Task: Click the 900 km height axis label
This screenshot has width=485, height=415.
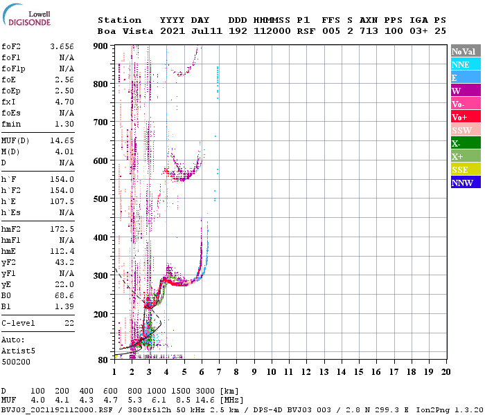Action: [x=100, y=46]
